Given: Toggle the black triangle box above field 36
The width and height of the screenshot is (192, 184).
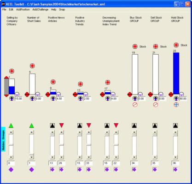Looking at the screenshot, I should tap(175, 126).
